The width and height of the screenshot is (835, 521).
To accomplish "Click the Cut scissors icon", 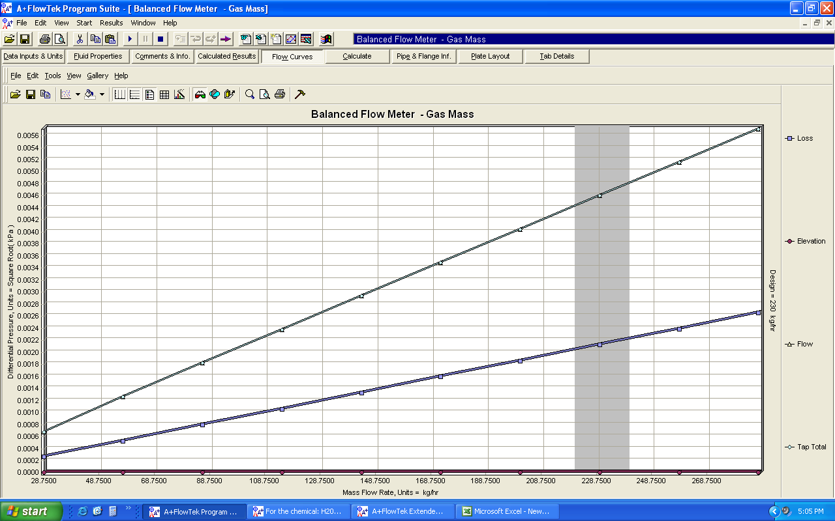I will 80,39.
